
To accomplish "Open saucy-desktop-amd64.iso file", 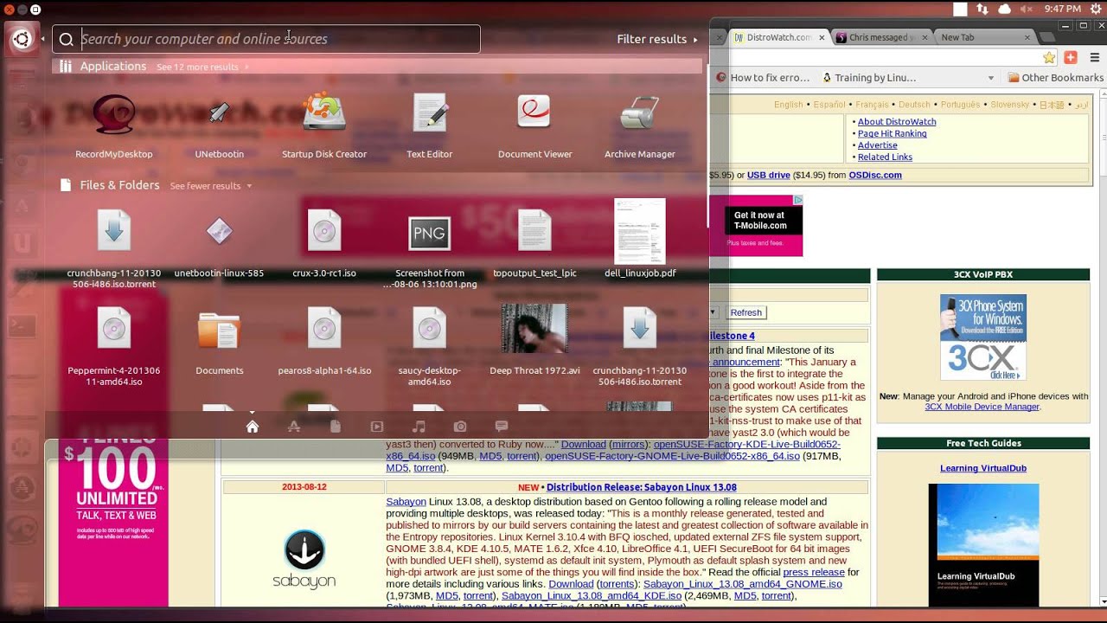I will (x=430, y=329).
